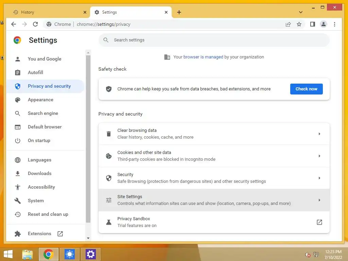Open Default browser settings
Image resolution: width=348 pixels, height=261 pixels.
[45, 127]
